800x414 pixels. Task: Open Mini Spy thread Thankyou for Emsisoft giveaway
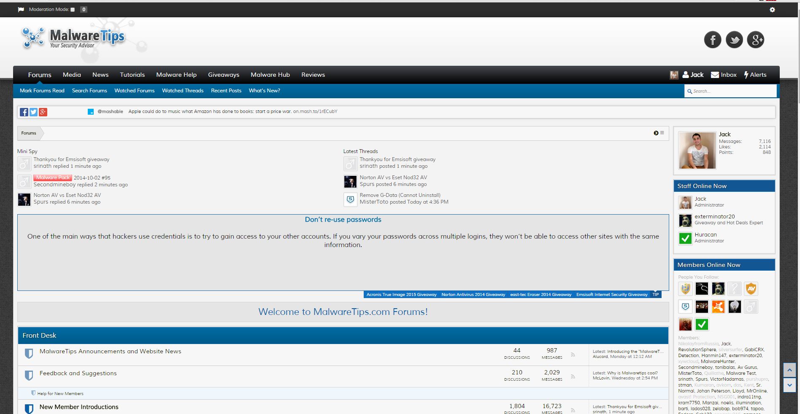[x=71, y=159]
